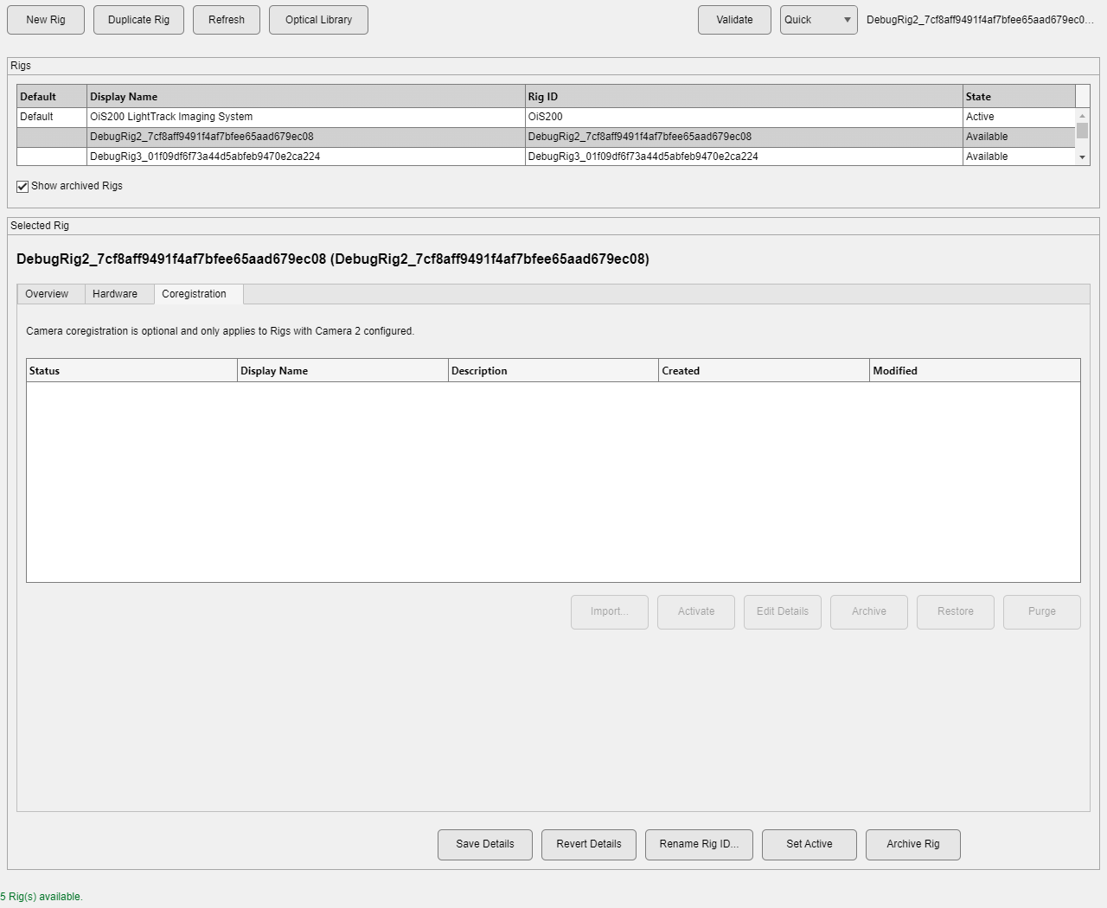Refresh the rigs list
The height and width of the screenshot is (908, 1107).
[227, 20]
